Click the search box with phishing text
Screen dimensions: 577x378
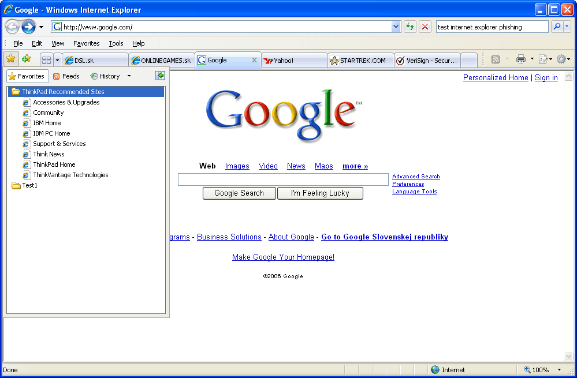492,27
